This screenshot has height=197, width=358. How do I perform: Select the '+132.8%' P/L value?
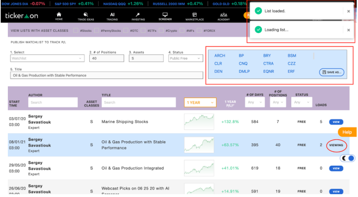(230, 122)
